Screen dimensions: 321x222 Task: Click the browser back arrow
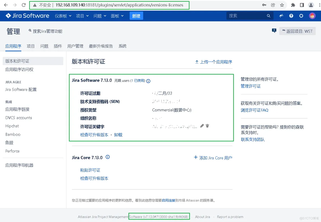pyautogui.click(x=6, y=5)
